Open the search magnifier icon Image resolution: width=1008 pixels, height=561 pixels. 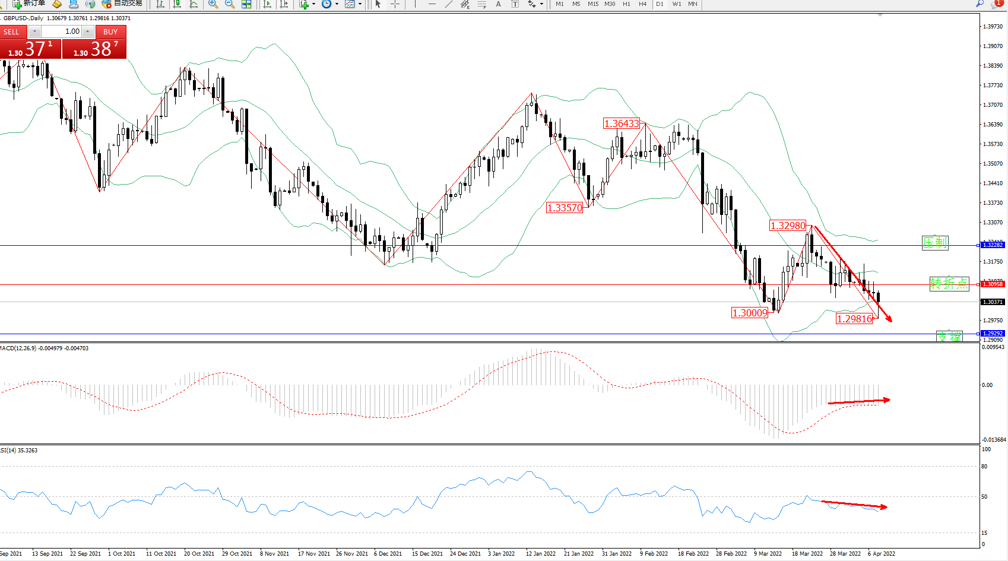[980, 4]
